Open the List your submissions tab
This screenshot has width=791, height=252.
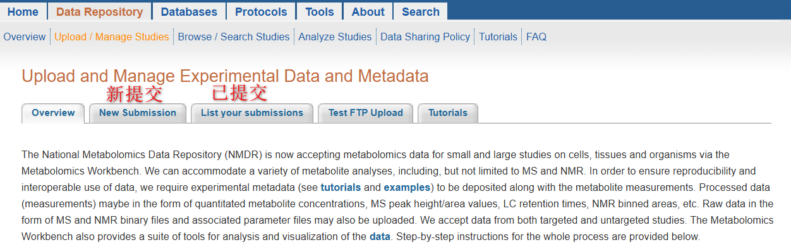(252, 113)
